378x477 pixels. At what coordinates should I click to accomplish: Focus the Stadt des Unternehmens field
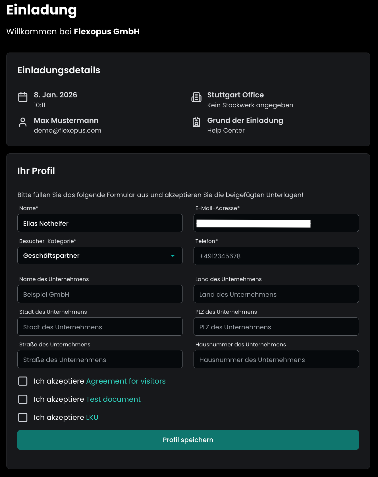click(100, 327)
